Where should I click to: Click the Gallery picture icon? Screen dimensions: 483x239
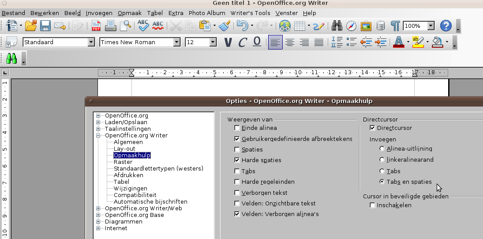pyautogui.click(x=366, y=26)
